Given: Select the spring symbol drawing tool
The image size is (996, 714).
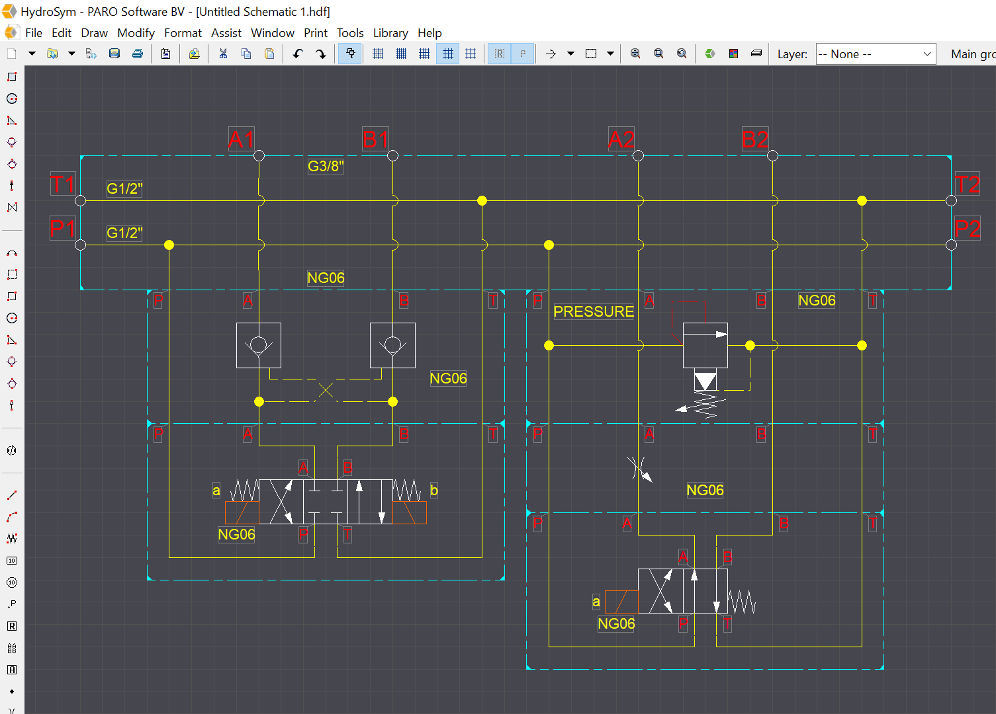Looking at the screenshot, I should point(12,538).
